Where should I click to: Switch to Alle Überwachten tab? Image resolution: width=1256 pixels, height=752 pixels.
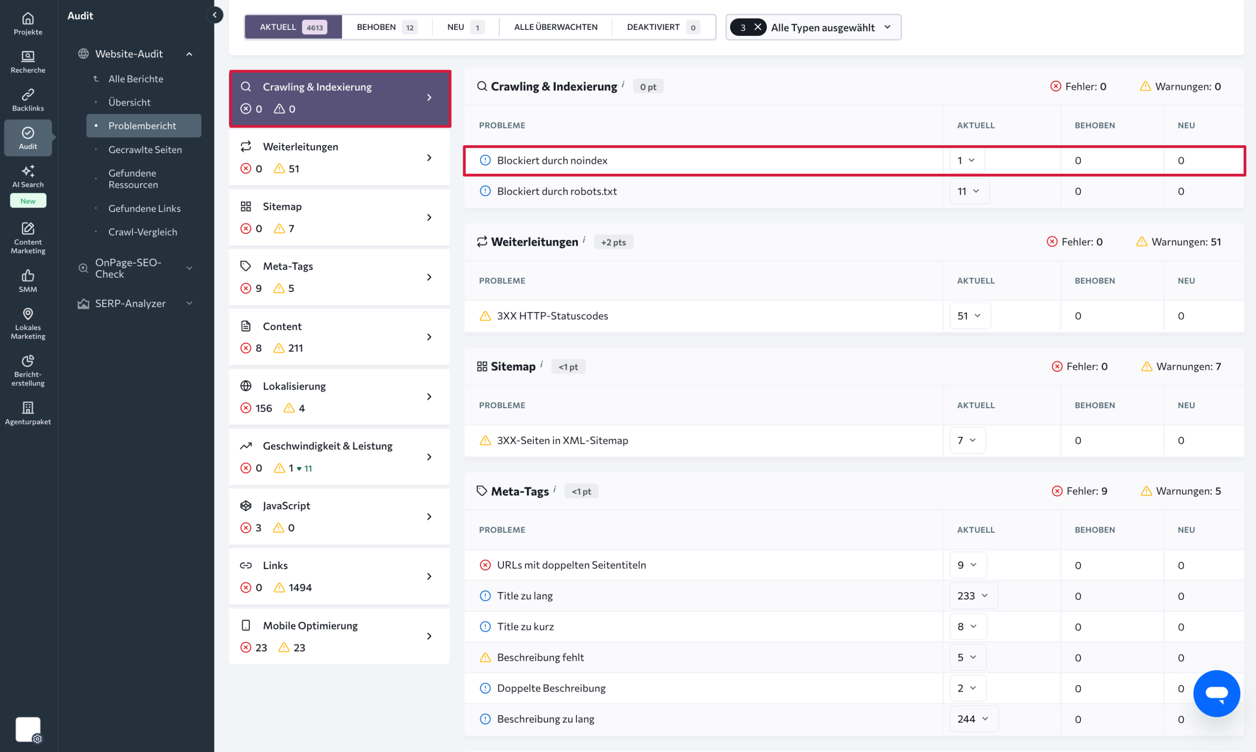[555, 27]
